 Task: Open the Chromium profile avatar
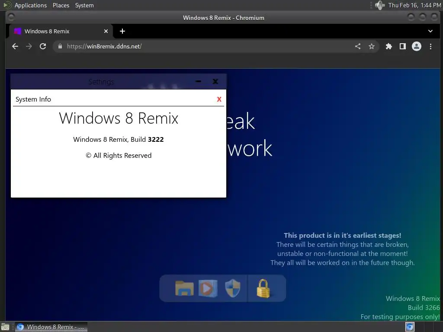(x=417, y=46)
